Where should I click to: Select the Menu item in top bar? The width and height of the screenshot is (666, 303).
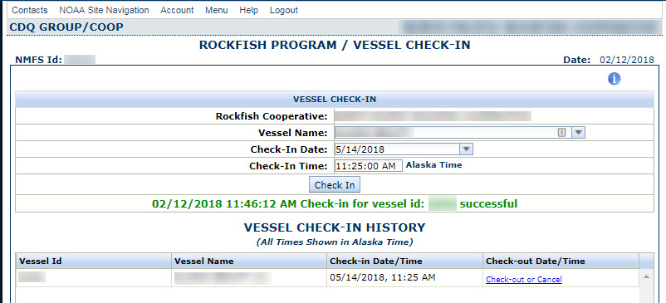(x=216, y=10)
